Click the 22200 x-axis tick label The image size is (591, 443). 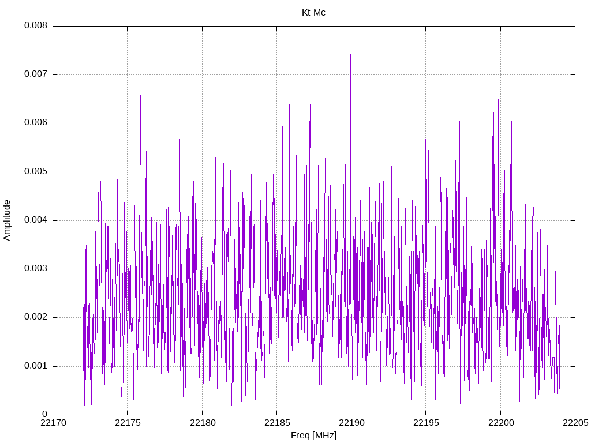coord(500,423)
